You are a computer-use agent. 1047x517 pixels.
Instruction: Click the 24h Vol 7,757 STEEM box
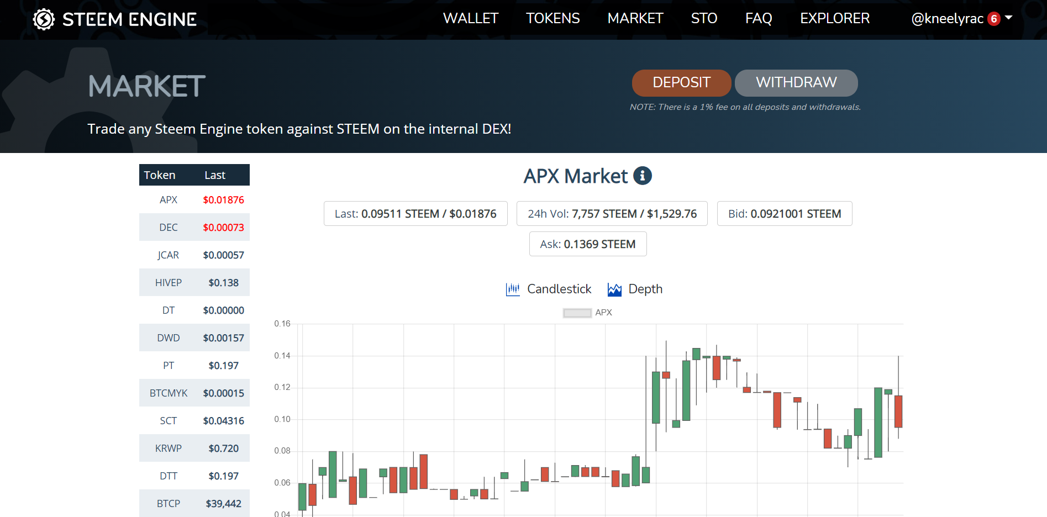pos(612,214)
